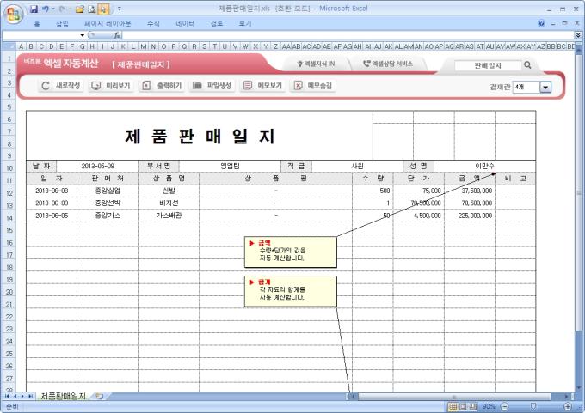This screenshot has width=585, height=413.
Task: Click the 새로작성 button
Action: [x=61, y=86]
